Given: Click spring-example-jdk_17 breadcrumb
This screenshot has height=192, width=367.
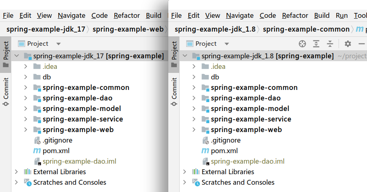Looking at the screenshot, I should 46,29.
